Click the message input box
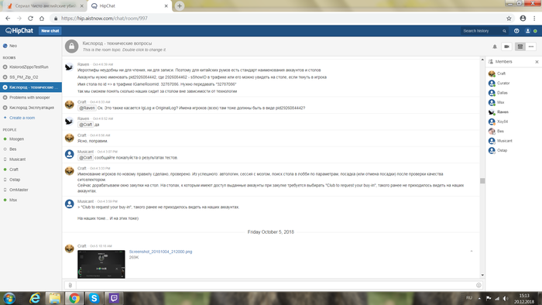 [x=275, y=286]
